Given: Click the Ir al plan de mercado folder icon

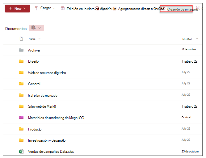Looking at the screenshot, I should (x=21, y=95).
